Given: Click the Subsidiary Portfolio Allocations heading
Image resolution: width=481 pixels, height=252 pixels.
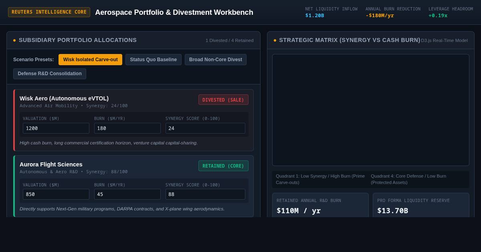Looking at the screenshot, I should [78, 40].
